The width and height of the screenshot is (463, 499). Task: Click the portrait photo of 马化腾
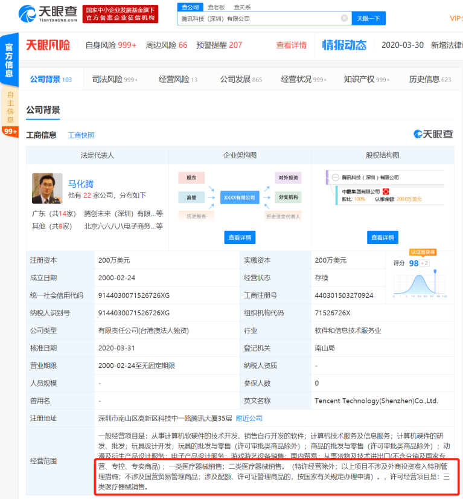point(47,188)
